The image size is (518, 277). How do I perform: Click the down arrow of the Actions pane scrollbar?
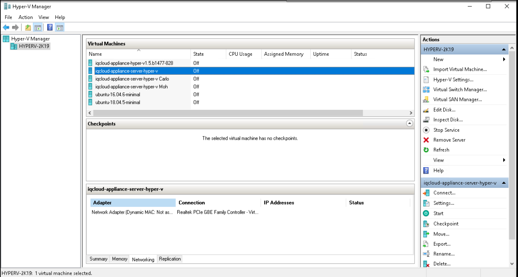point(512,264)
